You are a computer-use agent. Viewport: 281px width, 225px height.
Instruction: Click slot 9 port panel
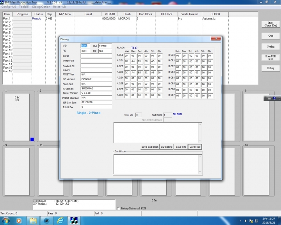coord(17,171)
